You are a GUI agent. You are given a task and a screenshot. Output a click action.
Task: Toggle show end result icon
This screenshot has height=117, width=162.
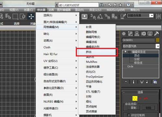tap(133, 82)
